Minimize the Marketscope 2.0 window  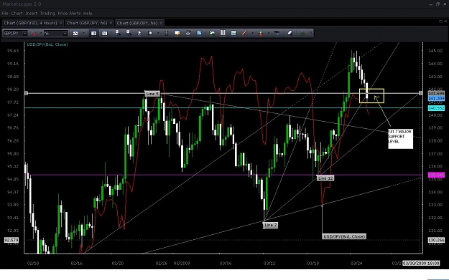[431, 4]
